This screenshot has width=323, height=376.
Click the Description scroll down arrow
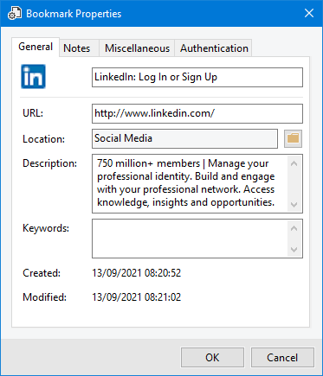(x=294, y=205)
